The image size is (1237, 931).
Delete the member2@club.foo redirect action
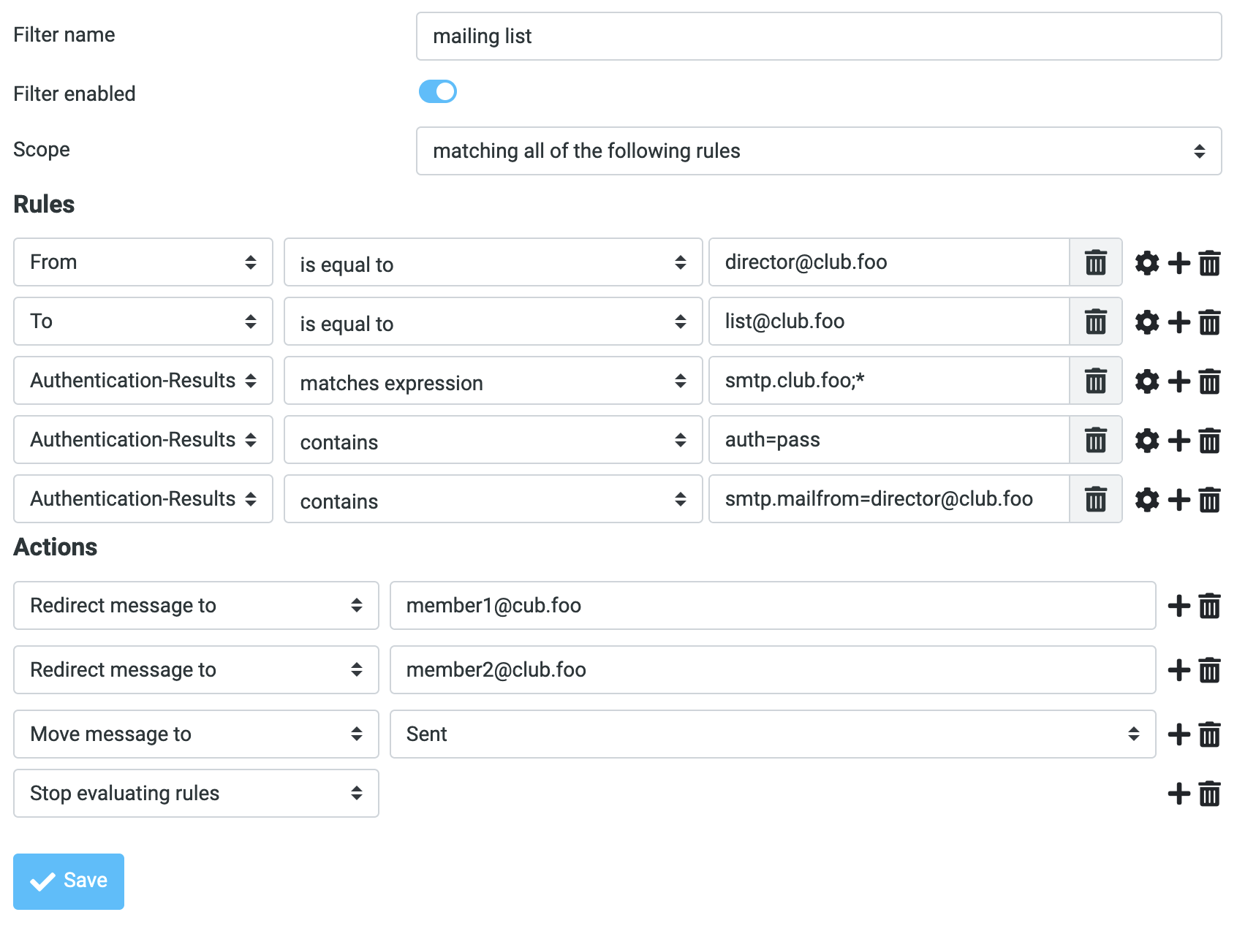tap(1210, 669)
